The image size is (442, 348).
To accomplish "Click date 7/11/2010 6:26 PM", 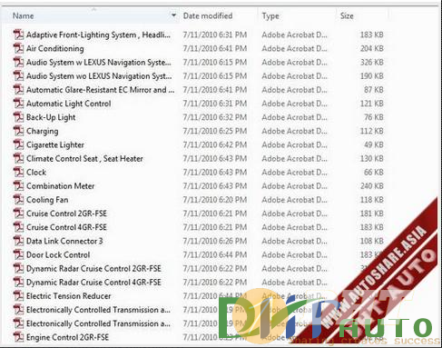I will click(215, 241).
